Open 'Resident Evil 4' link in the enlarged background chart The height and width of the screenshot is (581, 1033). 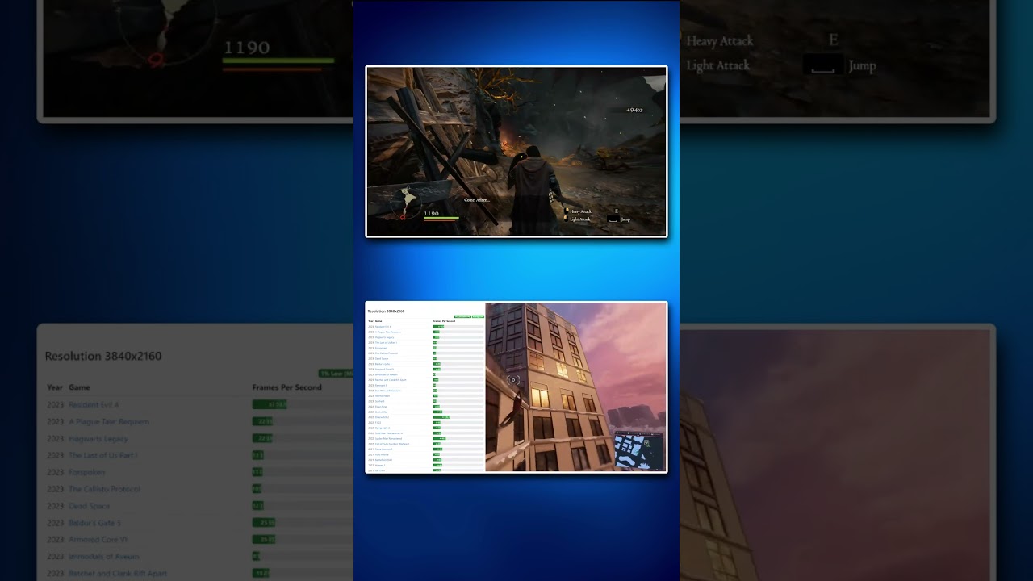[94, 404]
